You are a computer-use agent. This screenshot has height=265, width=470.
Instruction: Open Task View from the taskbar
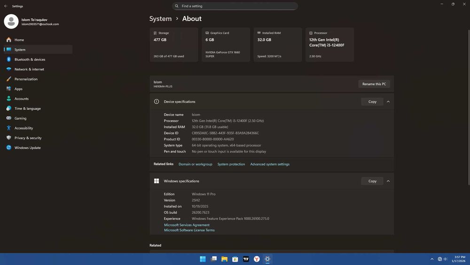click(x=213, y=259)
